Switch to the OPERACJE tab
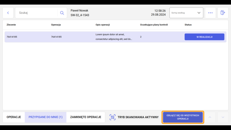Viewport: 231px width, 130px height. 14,117
